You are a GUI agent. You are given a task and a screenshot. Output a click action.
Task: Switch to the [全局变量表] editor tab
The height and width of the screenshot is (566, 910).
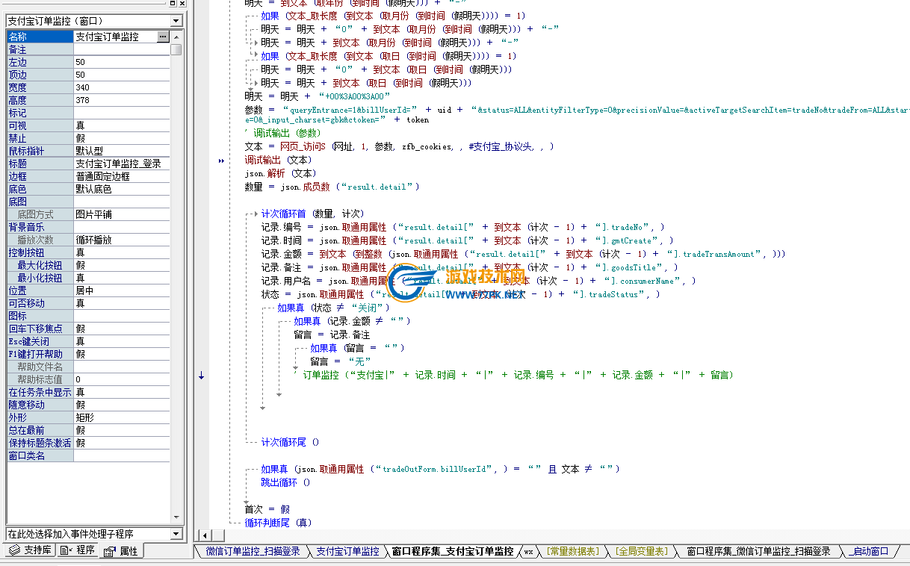tap(641, 551)
